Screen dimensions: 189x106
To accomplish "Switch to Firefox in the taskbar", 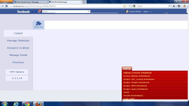I will (38, 104).
